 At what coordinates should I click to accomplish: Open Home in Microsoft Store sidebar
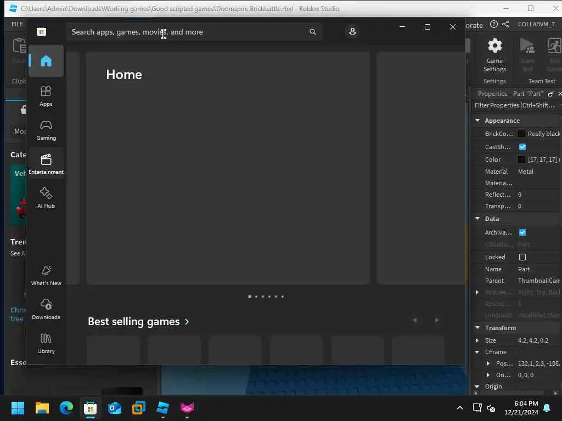[46, 61]
